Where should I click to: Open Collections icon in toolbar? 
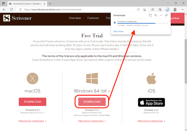tap(160, 10)
